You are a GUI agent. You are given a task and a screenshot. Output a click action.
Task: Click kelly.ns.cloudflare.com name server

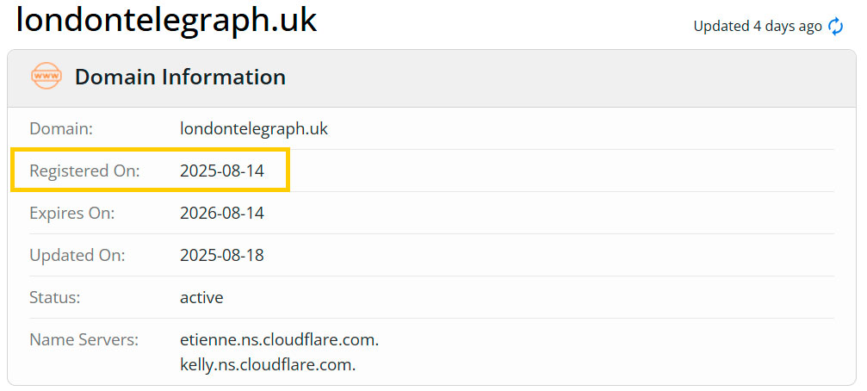pos(268,365)
